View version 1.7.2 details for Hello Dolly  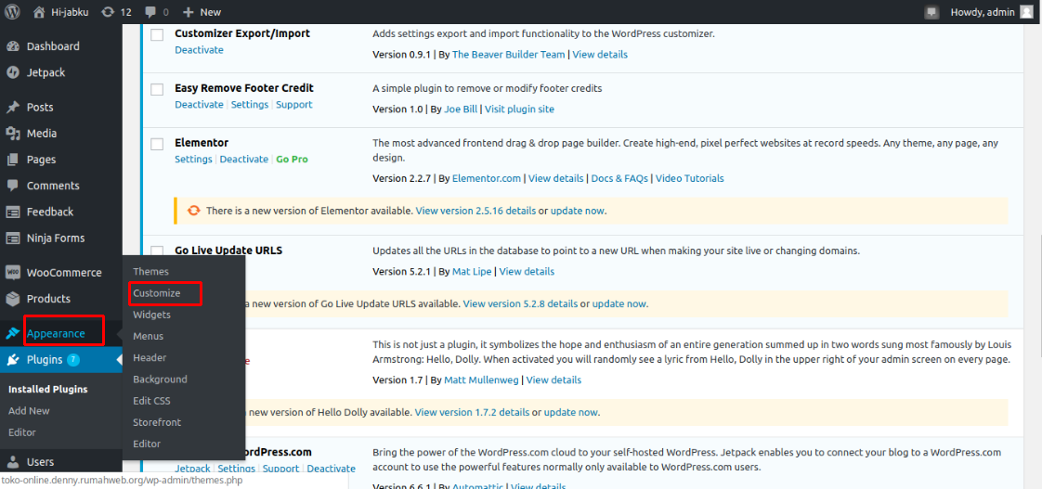tap(472, 412)
